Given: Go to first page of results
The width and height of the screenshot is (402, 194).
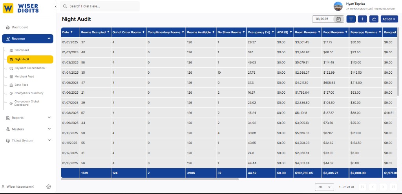Looking at the screenshot, I should [362, 187].
